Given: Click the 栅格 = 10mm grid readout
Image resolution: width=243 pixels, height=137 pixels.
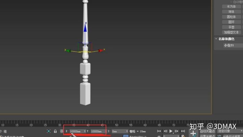Looking at the screenshot, I should click(x=138, y=131).
